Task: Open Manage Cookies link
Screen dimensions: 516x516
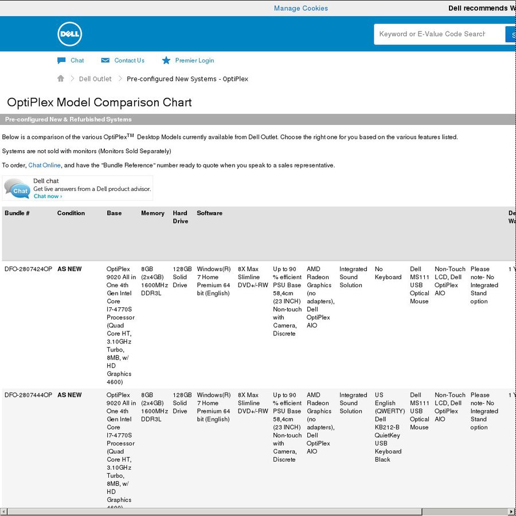Action: point(301,8)
